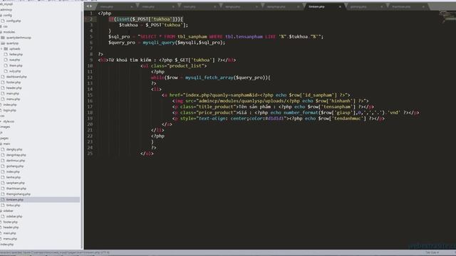Viewport: 456px width, 256px height.
Task: Click line number 25 in the gutter
Action: click(x=90, y=154)
